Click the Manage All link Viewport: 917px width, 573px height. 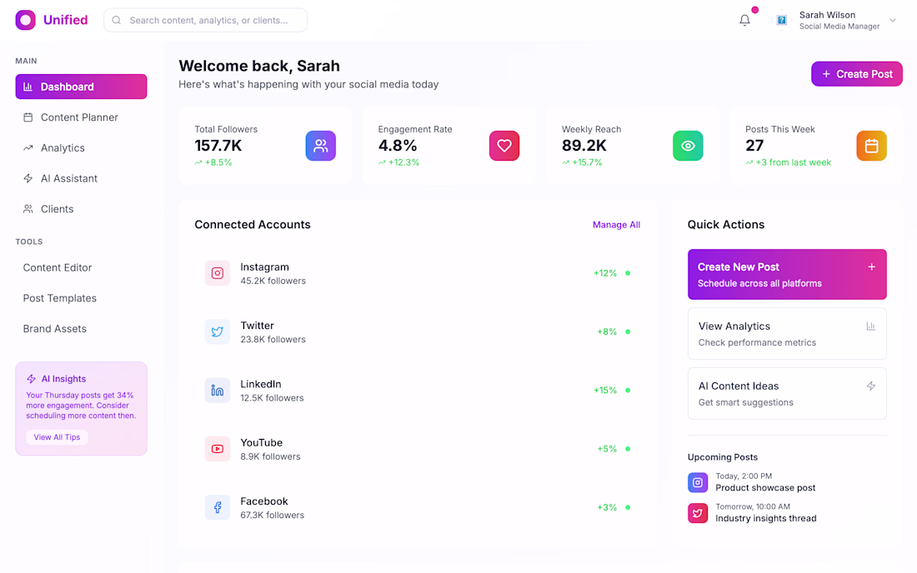click(x=616, y=225)
